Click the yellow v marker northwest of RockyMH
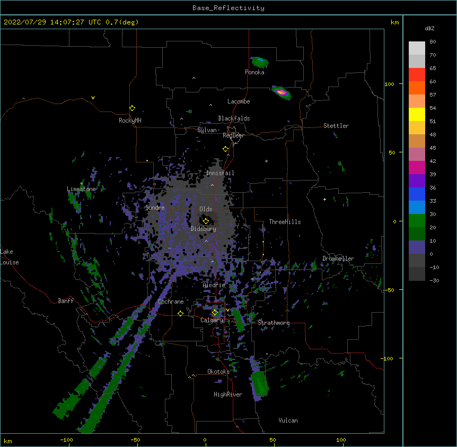The image size is (457, 447). pyautogui.click(x=93, y=98)
